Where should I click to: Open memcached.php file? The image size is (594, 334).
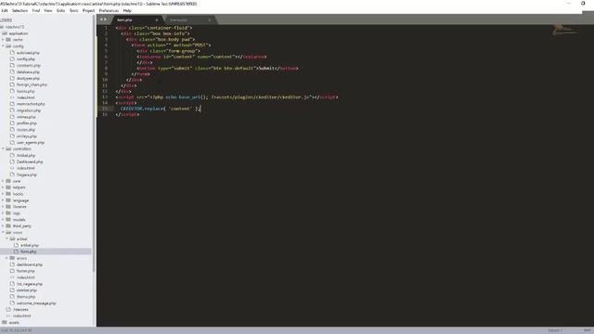pos(31,104)
